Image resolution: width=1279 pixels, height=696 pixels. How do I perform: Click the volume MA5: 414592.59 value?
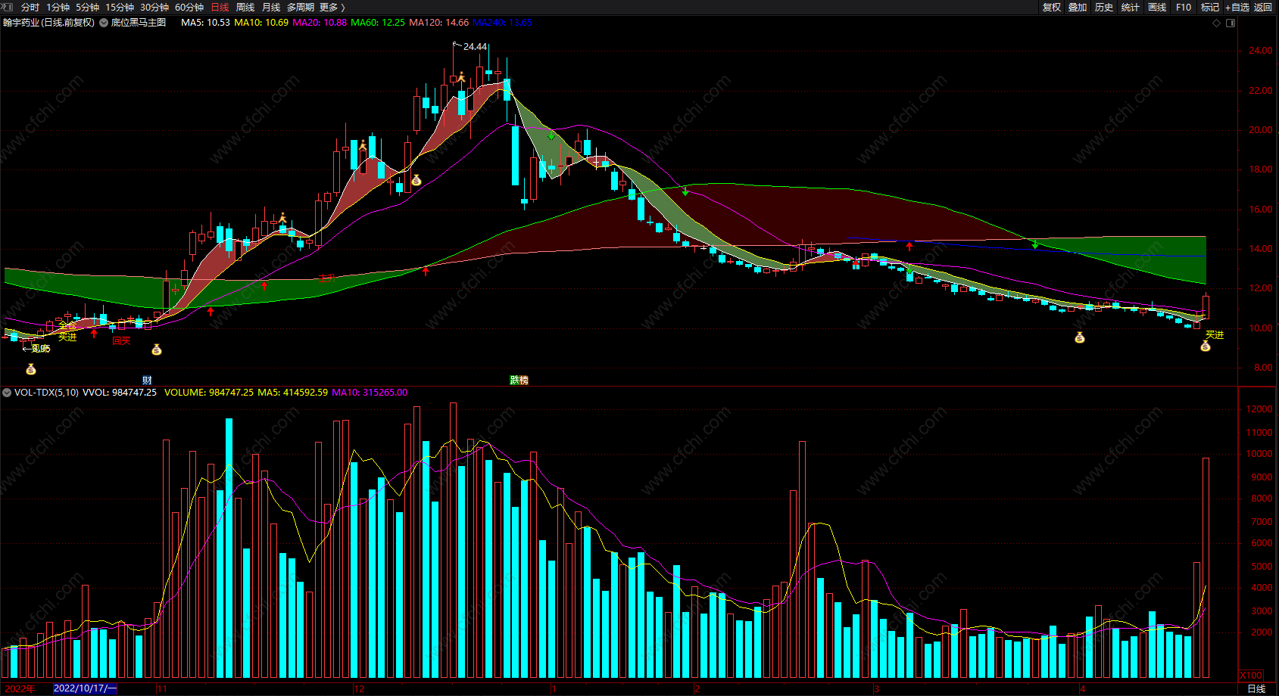[x=293, y=392]
